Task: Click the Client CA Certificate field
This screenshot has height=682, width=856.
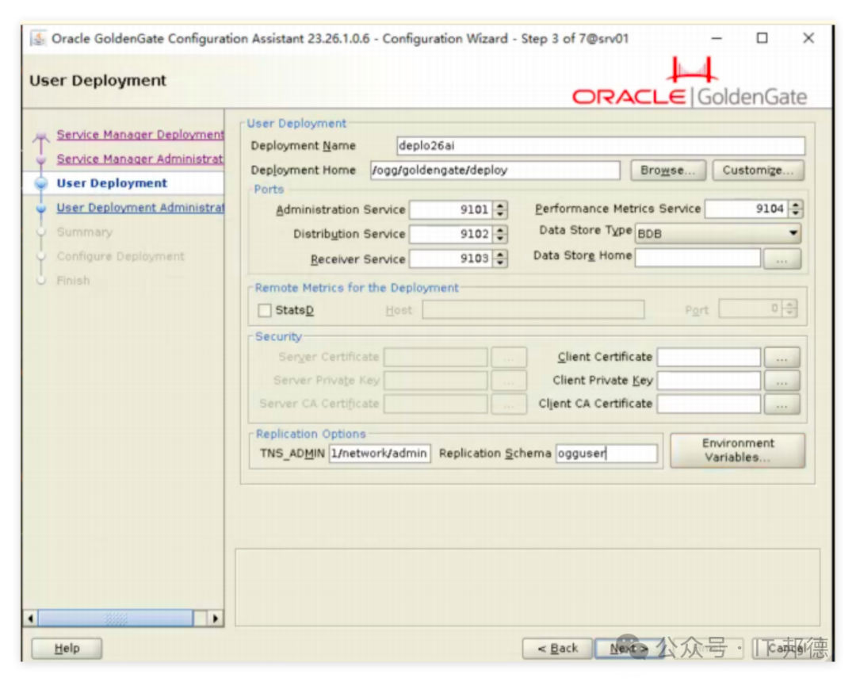Action: click(709, 404)
